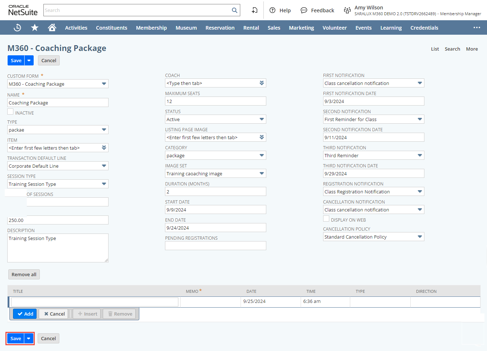The height and width of the screenshot is (351, 487).
Task: Click the List link
Action: tap(435, 49)
